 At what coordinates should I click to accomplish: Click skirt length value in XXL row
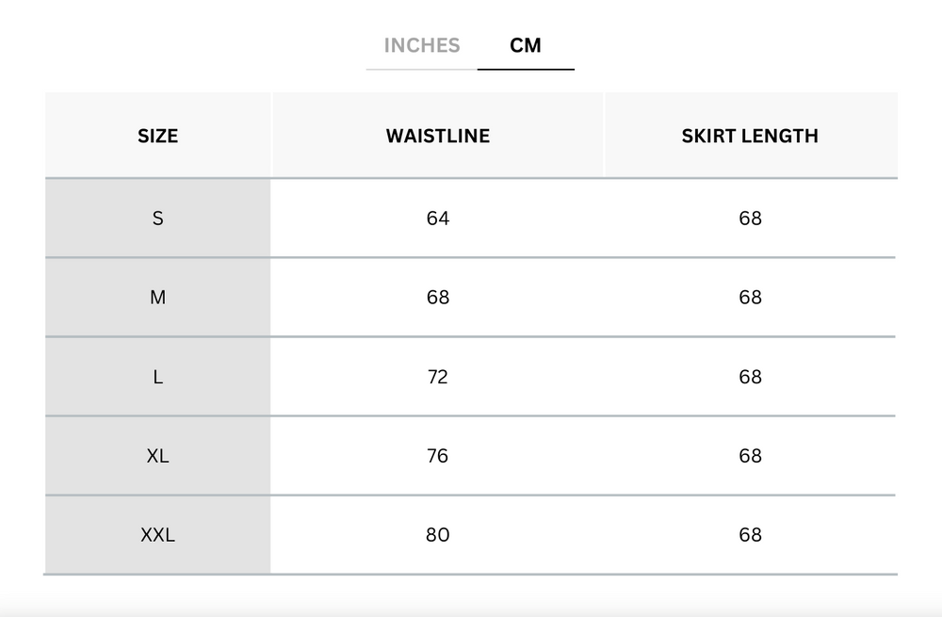(x=751, y=535)
